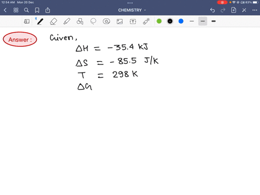Add a new page
This screenshot has height=195, width=260.
point(233,10)
